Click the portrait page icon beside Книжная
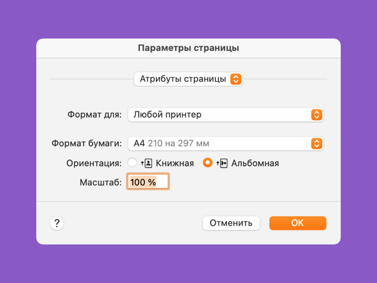Image resolution: width=377 pixels, height=283 pixels. point(148,163)
